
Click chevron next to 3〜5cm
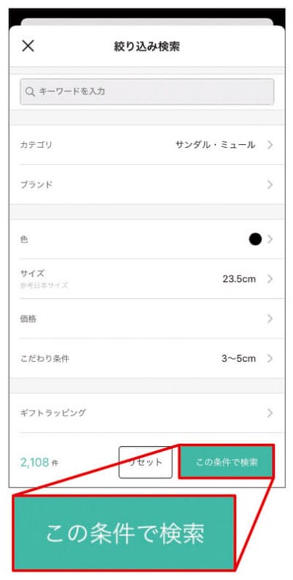270,358
